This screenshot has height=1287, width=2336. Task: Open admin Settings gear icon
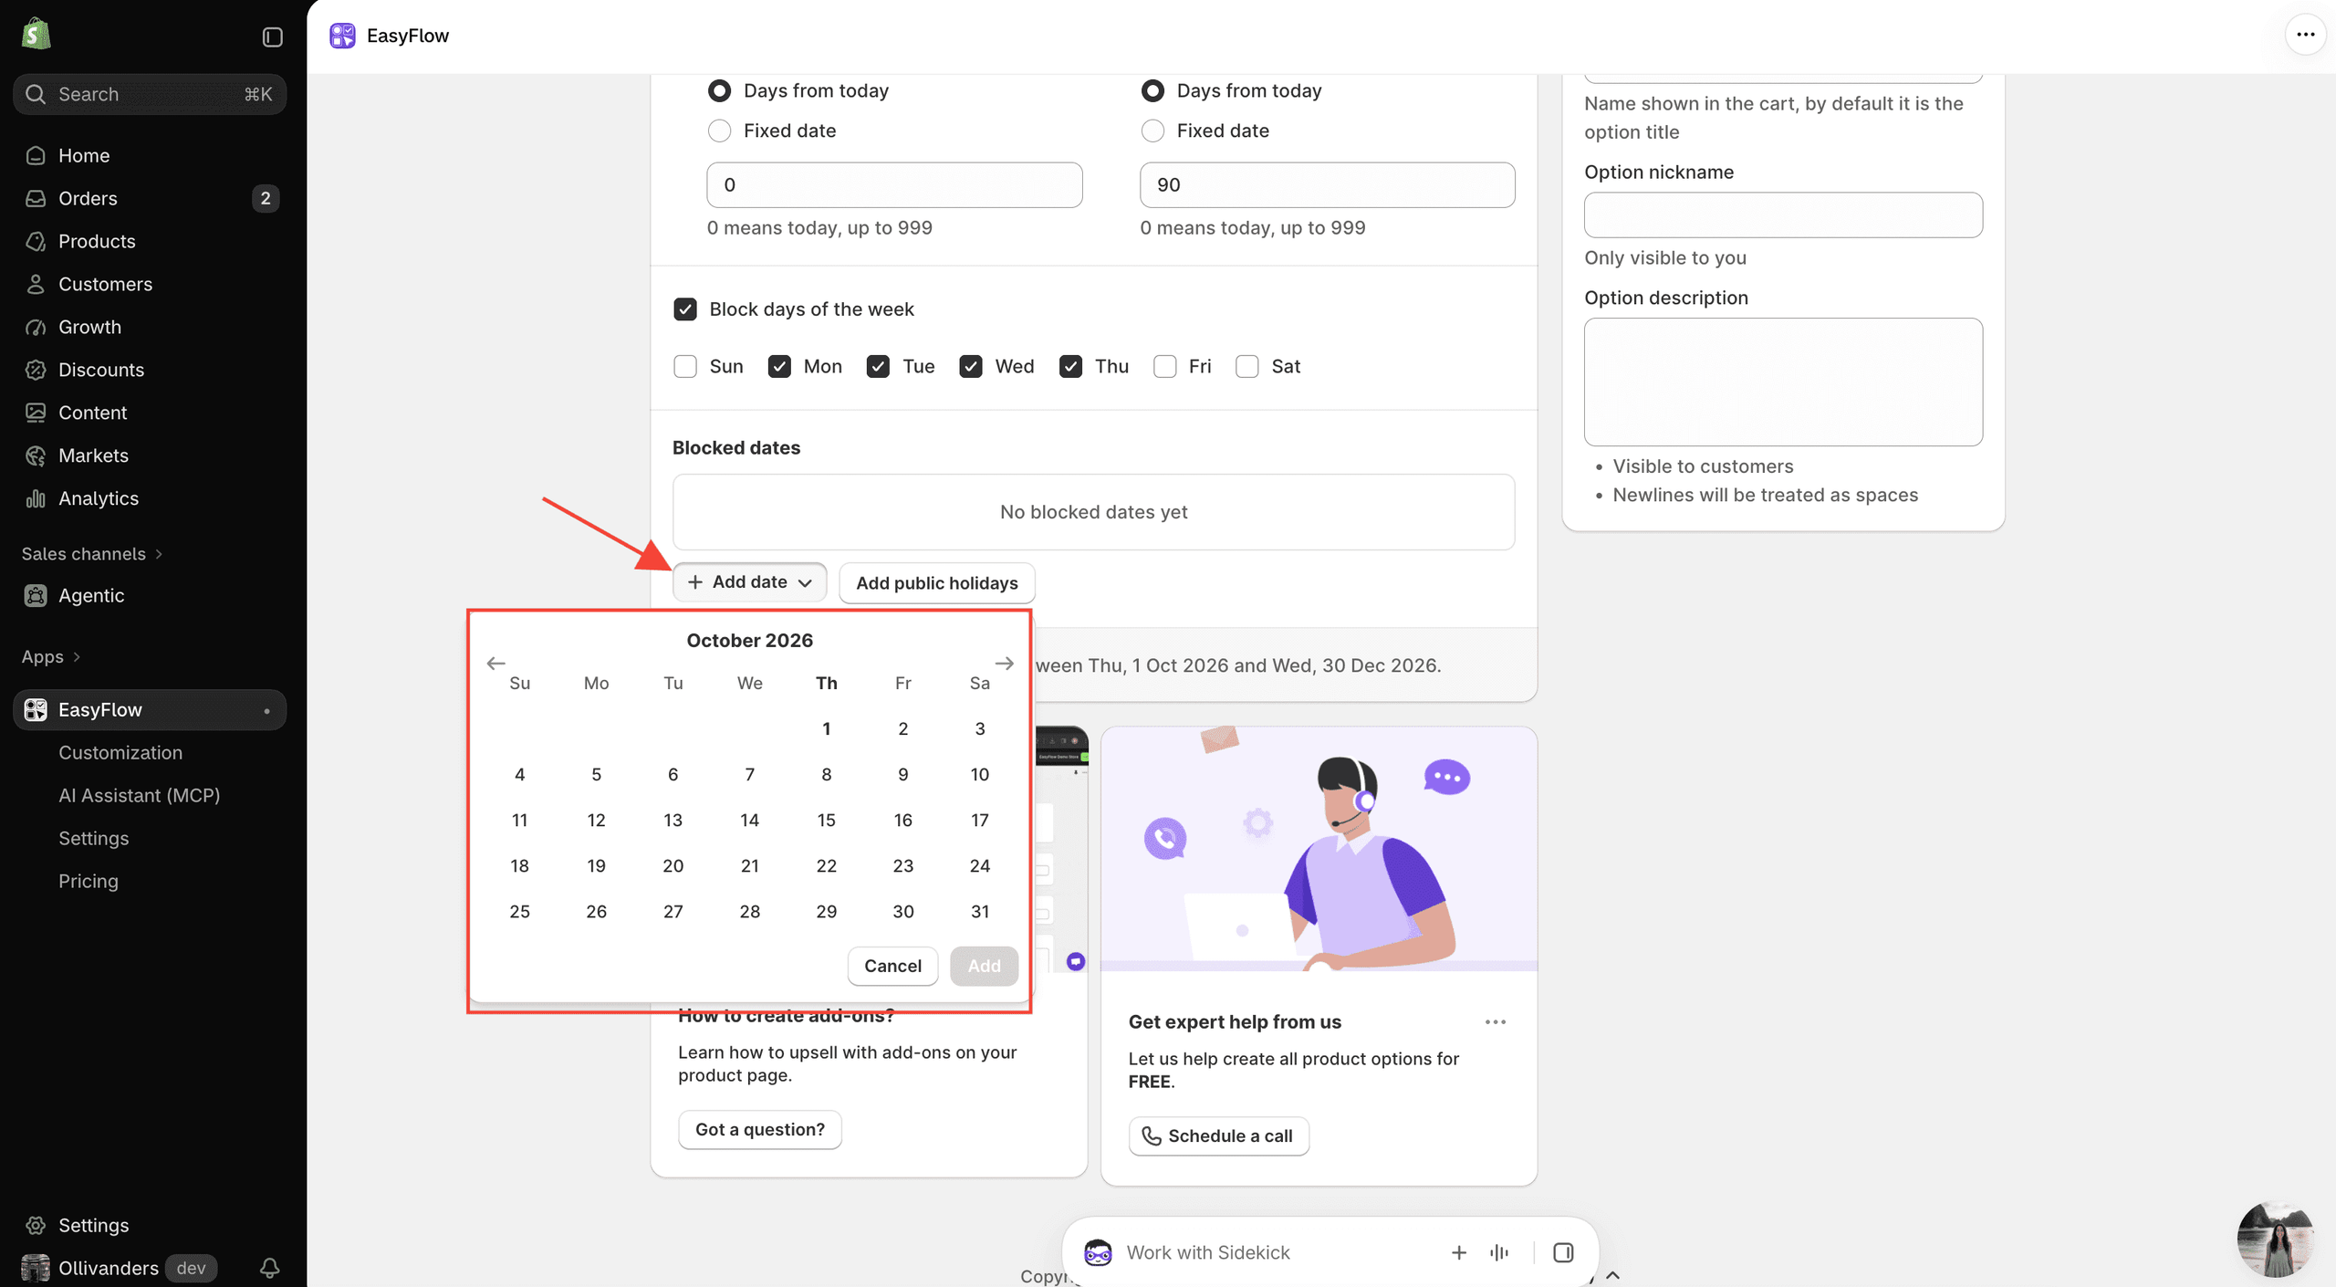[x=36, y=1225]
